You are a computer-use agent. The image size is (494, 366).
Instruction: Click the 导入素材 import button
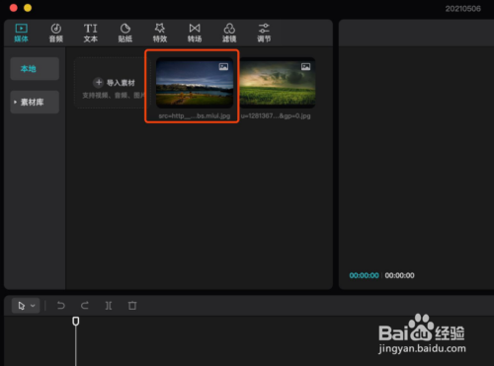(115, 83)
